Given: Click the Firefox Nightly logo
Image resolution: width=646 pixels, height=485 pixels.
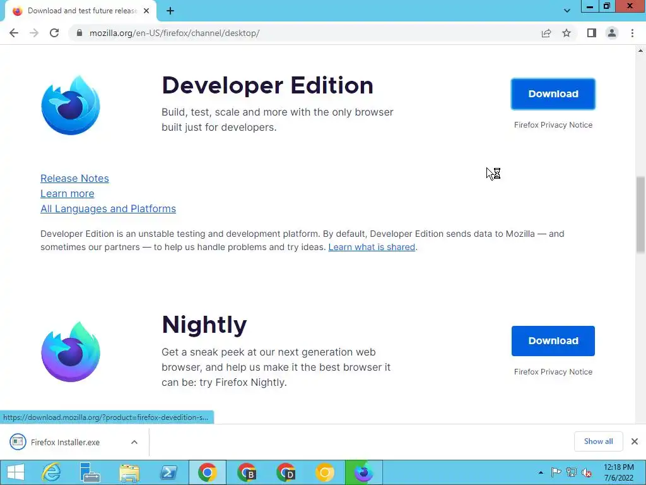Looking at the screenshot, I should click(71, 352).
